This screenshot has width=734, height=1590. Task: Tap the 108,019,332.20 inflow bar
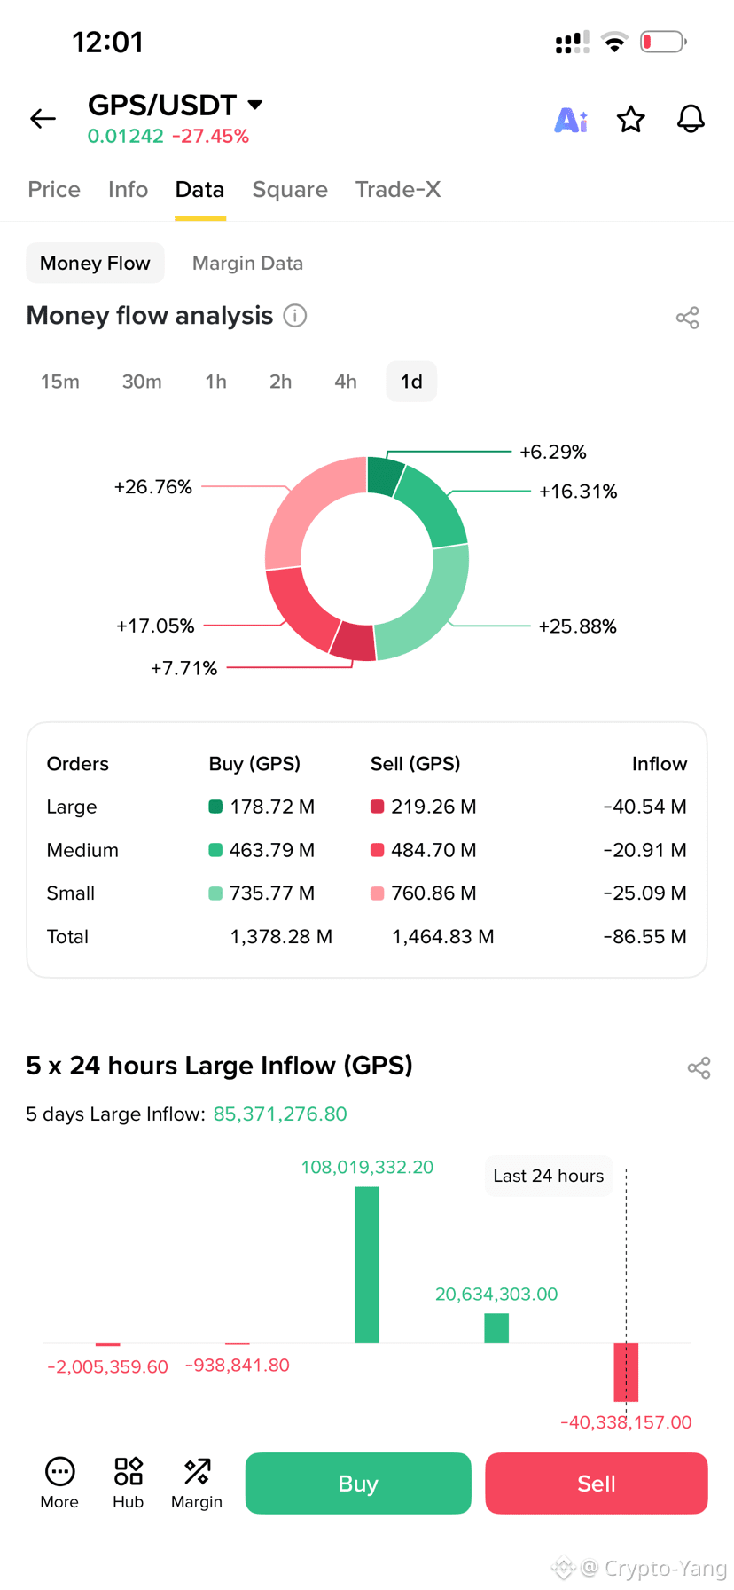tap(367, 1264)
